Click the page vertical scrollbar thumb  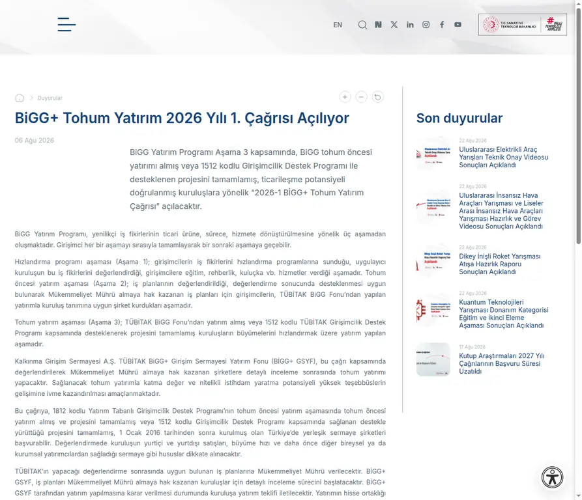click(578, 125)
